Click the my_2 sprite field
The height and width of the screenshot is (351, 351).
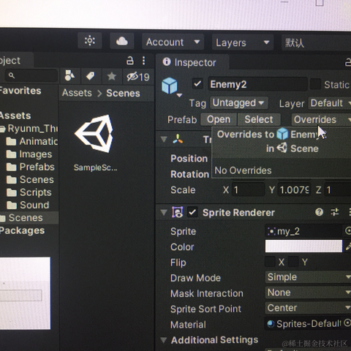pyautogui.click(x=303, y=231)
